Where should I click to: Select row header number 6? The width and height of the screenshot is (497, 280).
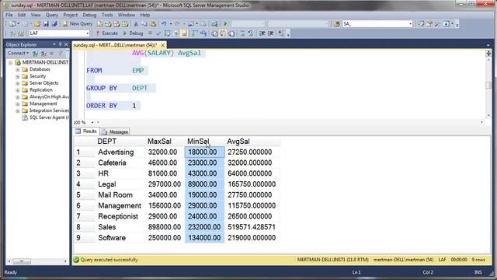[x=85, y=205]
